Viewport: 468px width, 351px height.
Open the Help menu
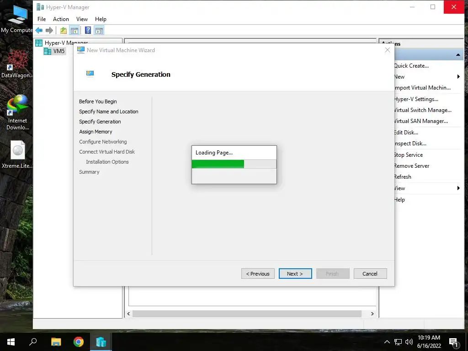(101, 19)
